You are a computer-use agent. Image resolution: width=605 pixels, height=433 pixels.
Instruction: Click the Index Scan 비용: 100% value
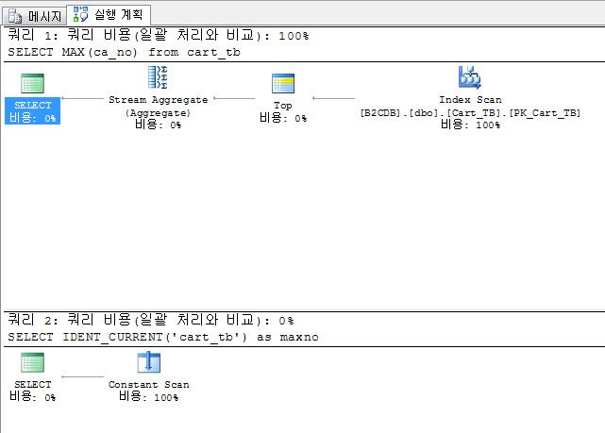click(x=470, y=125)
